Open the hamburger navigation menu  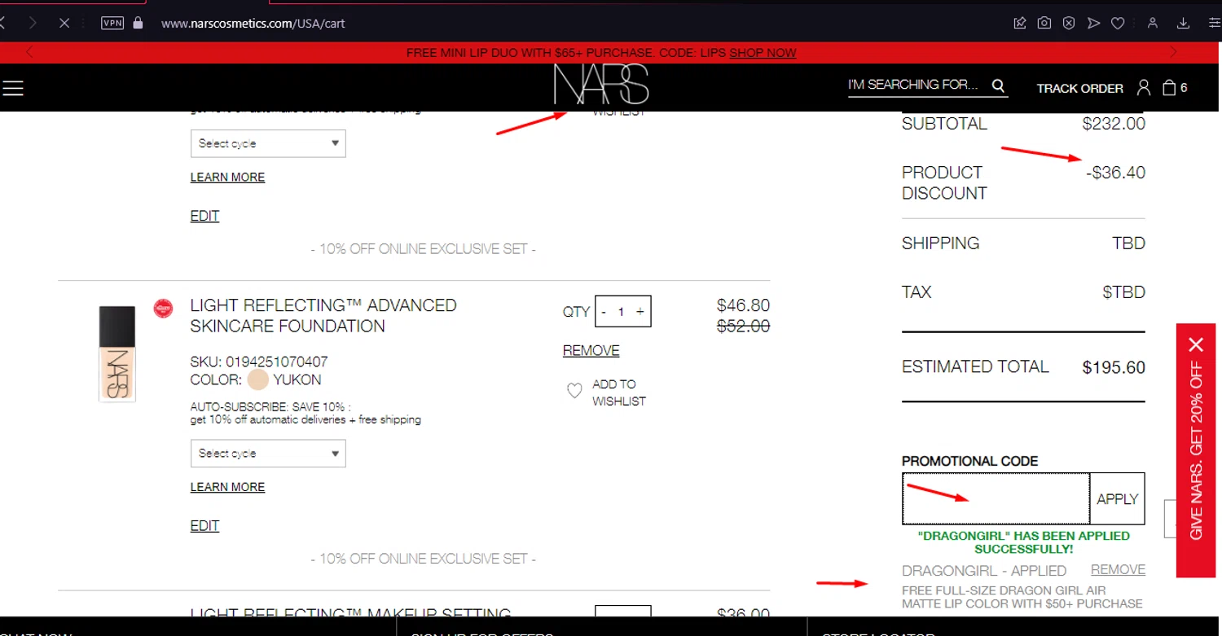(13, 88)
